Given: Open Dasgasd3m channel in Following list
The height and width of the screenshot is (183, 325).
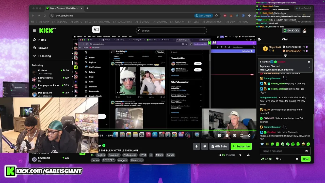Looking at the screenshot, I should [x=51, y=94].
